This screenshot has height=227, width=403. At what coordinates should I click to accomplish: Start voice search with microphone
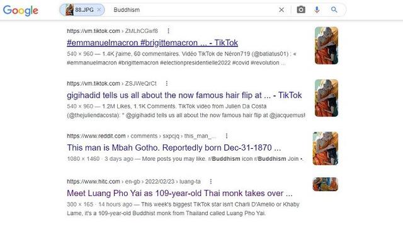coord(317,10)
